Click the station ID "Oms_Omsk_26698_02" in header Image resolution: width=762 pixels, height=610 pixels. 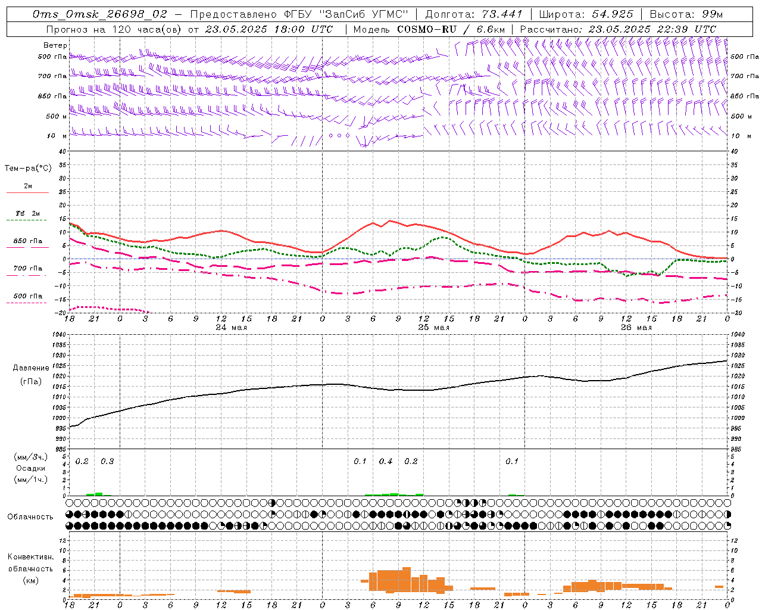(99, 14)
